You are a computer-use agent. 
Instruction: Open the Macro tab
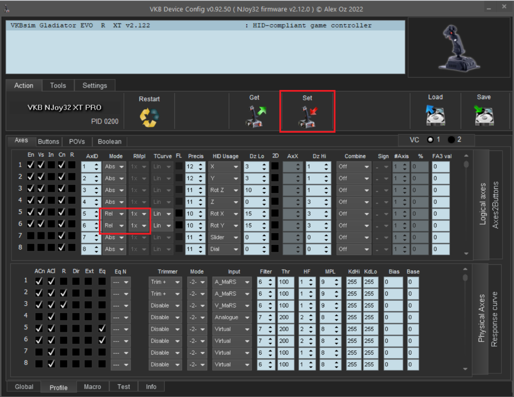coord(93,387)
